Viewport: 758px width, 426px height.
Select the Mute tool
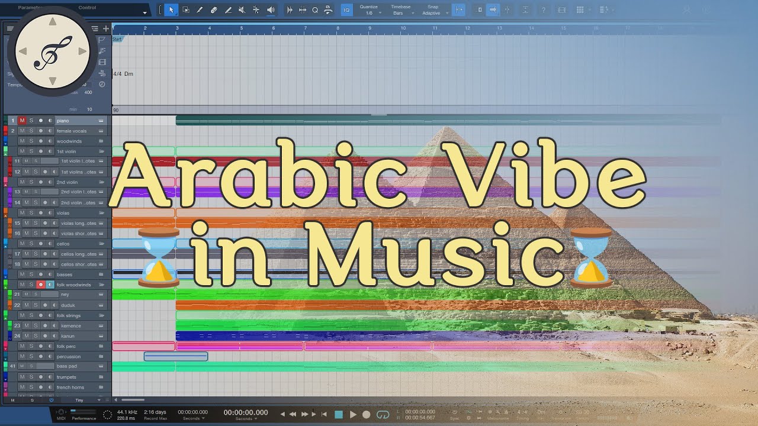[242, 9]
